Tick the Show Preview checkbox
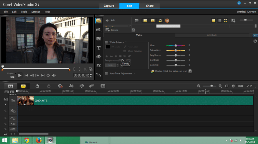The width and height of the screenshot is (258, 144). coord(125,51)
